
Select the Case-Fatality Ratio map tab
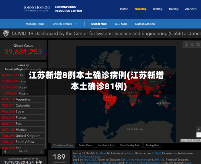(x=130, y=145)
